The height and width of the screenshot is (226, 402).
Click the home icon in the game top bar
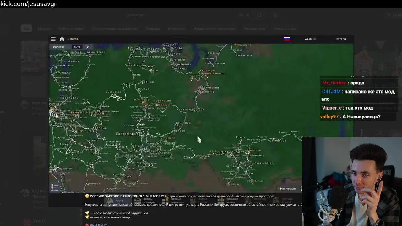pyautogui.click(x=62, y=39)
